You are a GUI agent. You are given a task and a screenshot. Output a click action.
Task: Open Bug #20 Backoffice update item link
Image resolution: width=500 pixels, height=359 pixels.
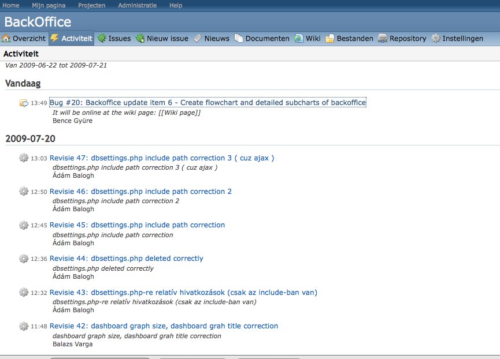(x=208, y=103)
